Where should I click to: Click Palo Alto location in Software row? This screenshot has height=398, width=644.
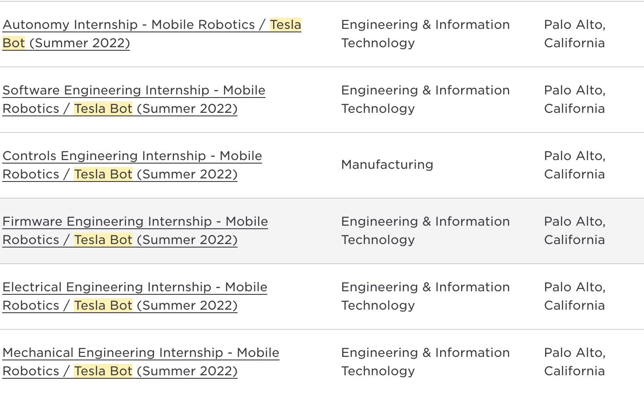(x=574, y=99)
